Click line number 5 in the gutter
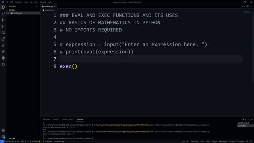Viewport: 254px width, 143px height. 55,44
